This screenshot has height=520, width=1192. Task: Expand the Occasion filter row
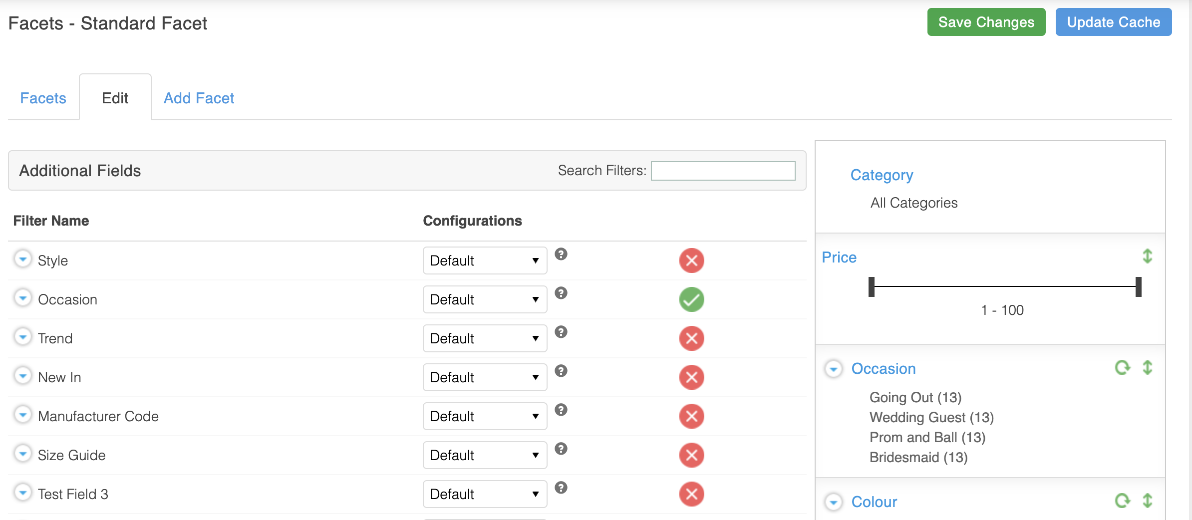tap(22, 298)
